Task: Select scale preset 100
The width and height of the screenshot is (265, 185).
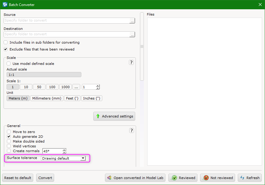Action: pyautogui.click(x=52, y=87)
